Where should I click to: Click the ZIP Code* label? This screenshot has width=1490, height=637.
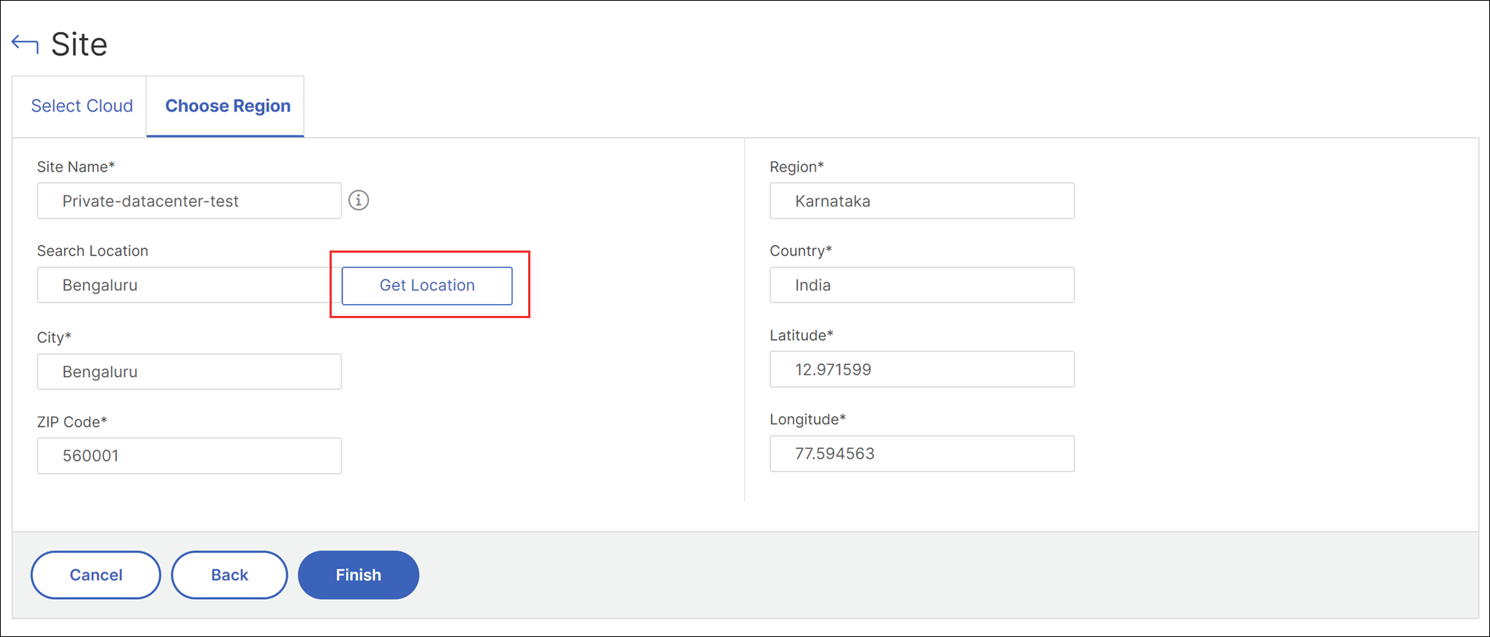(x=72, y=421)
